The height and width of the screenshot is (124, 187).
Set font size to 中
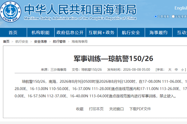(176, 70)
